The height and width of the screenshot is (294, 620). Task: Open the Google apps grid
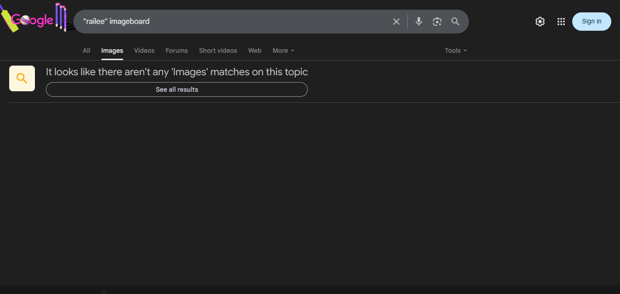point(561,22)
